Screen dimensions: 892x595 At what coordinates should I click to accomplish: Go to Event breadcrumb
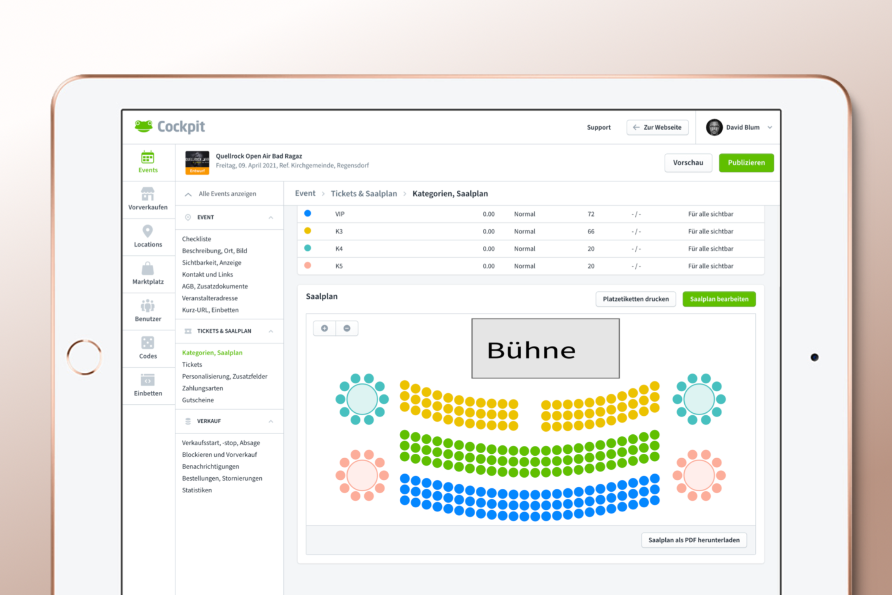tap(305, 193)
